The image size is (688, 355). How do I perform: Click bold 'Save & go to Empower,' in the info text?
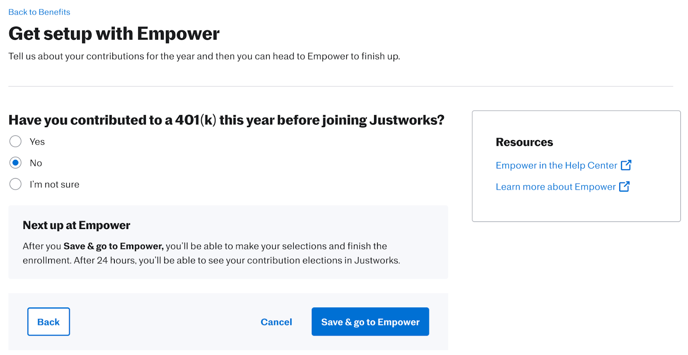pos(114,246)
